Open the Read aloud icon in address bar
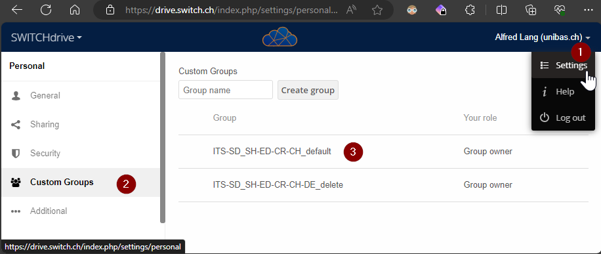Screen dimensions: 601x254 click(351, 11)
